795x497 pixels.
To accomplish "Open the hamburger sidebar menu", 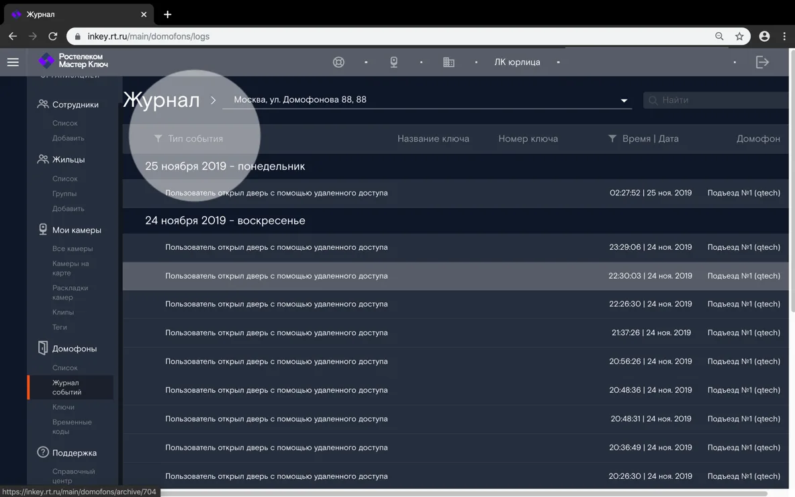I will point(13,62).
